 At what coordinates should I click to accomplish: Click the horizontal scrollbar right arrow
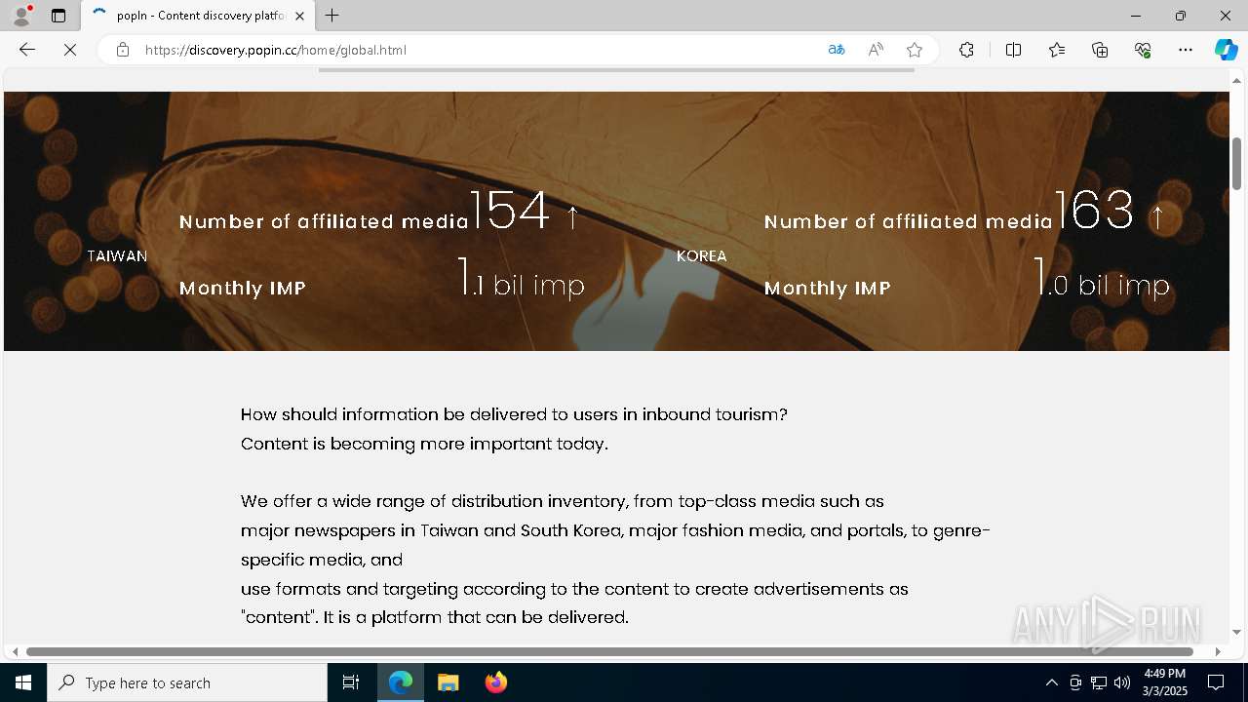coord(1217,651)
